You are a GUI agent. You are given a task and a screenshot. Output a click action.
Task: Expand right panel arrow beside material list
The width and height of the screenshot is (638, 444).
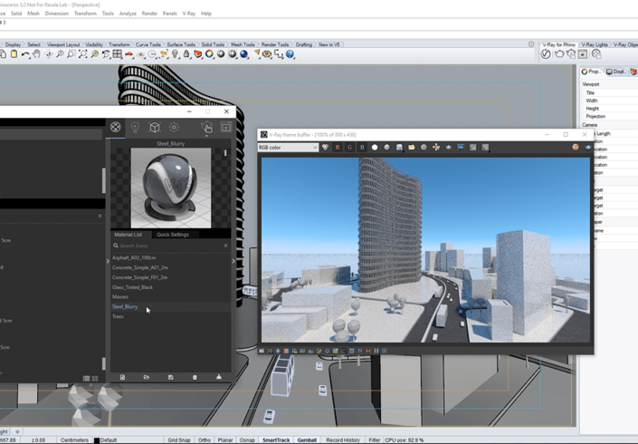[233, 261]
